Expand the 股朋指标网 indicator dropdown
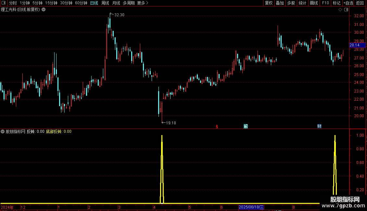Viewport: 367px width, 211px height. coord(3,131)
